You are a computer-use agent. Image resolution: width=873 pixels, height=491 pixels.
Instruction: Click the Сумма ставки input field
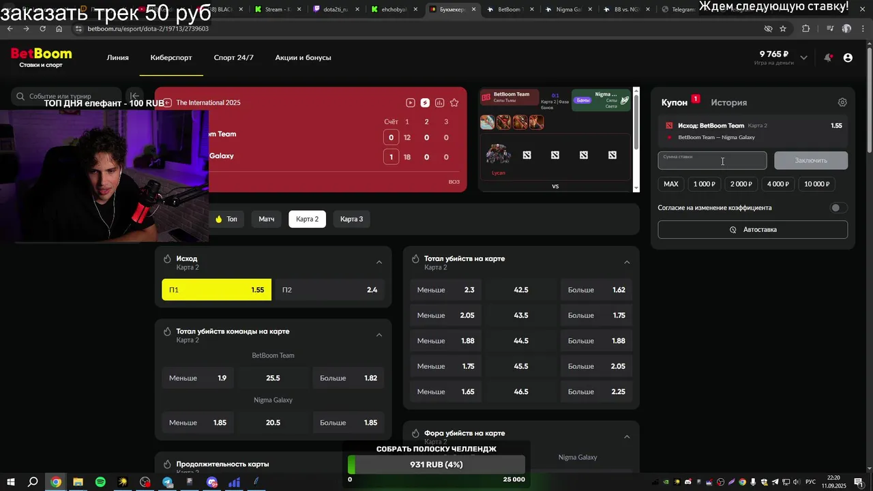[712, 160]
